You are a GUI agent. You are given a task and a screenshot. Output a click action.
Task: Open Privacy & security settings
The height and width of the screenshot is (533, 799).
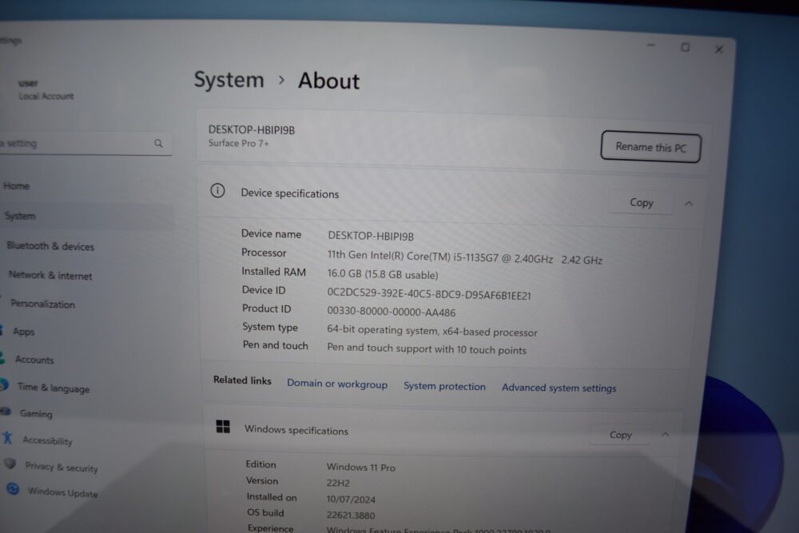pyautogui.click(x=62, y=467)
